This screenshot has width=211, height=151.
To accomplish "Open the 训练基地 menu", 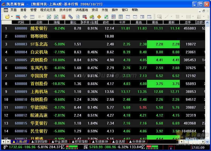I will pos(82,10).
